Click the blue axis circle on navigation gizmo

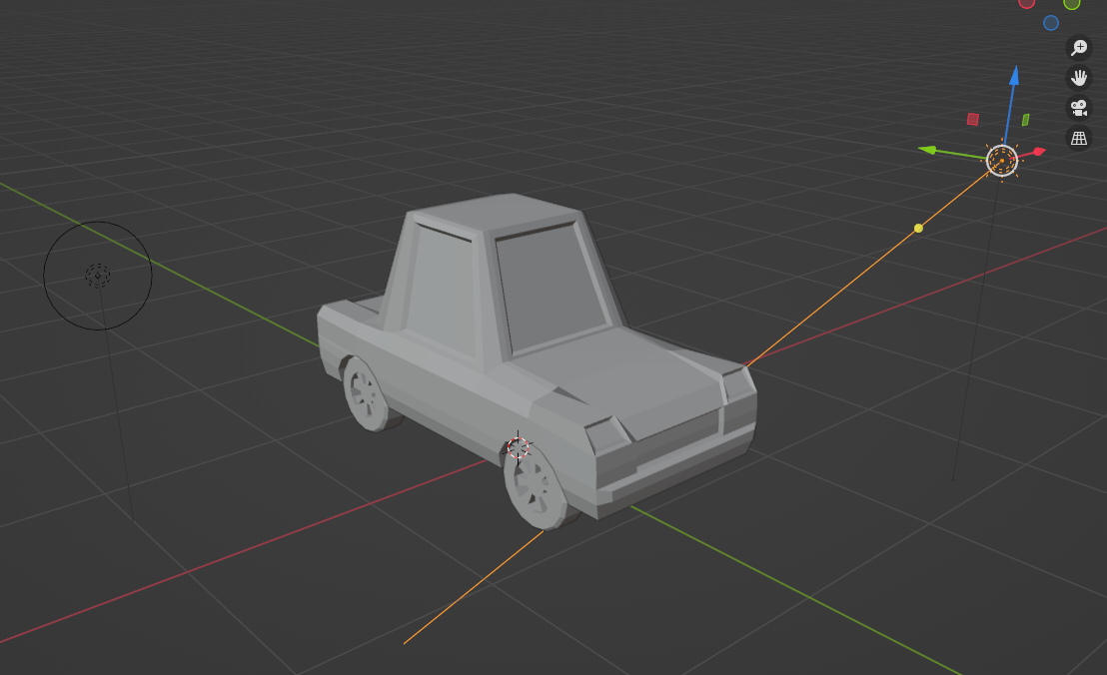pos(1050,23)
